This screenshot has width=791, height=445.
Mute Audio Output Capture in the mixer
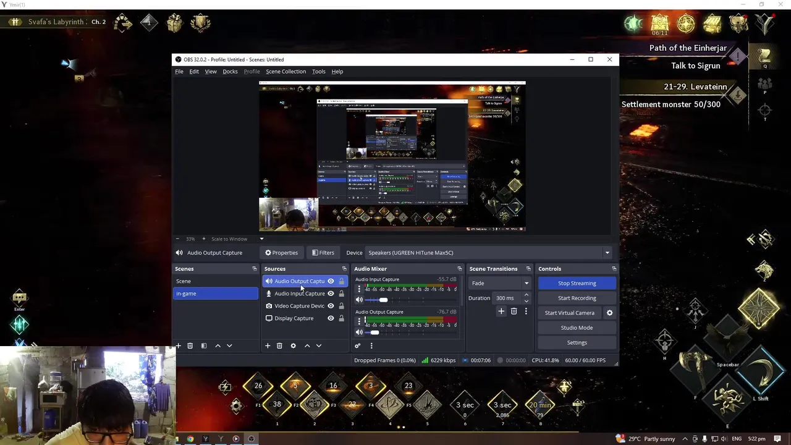tap(359, 333)
